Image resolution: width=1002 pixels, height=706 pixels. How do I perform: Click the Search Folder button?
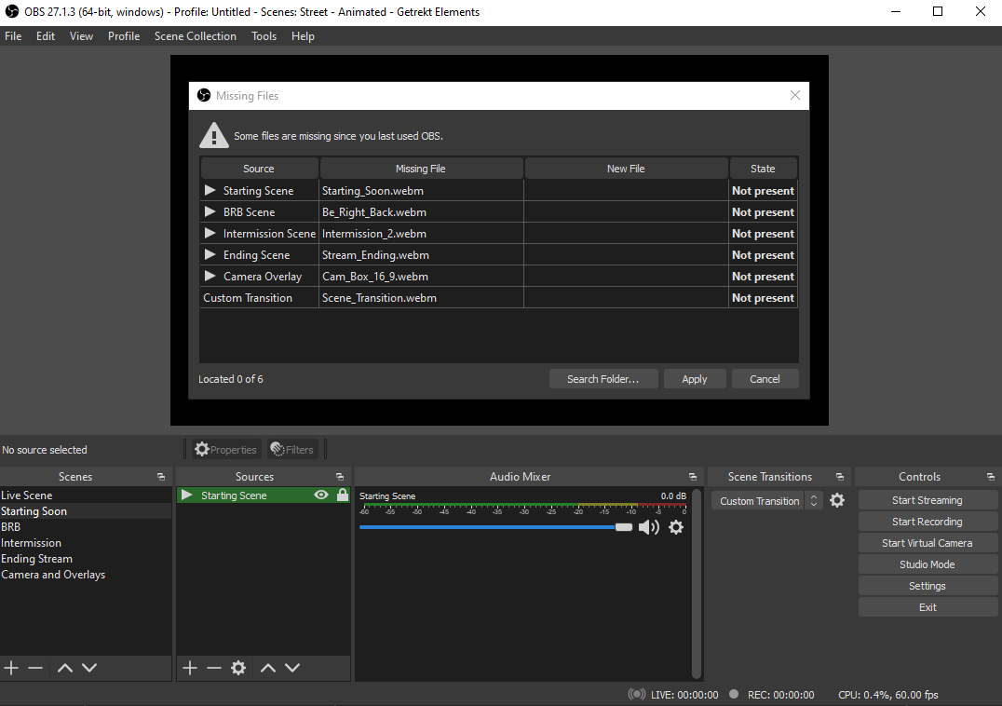tap(603, 379)
